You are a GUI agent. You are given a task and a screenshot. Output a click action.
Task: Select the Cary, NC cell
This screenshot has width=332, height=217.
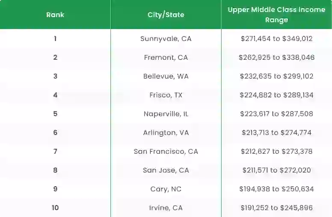[x=166, y=189]
